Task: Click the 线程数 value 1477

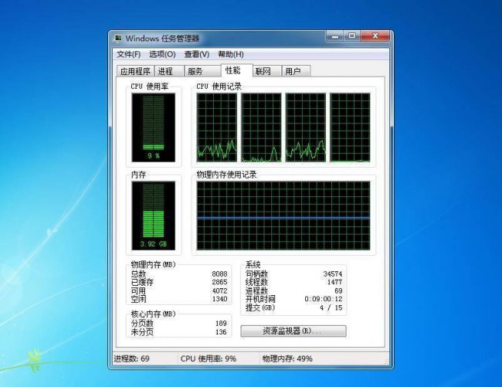Action: [x=334, y=282]
